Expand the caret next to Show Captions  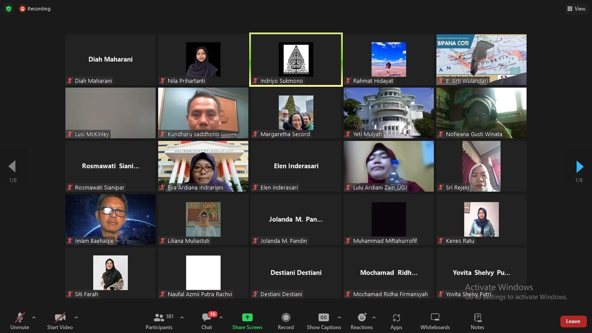pos(339,317)
